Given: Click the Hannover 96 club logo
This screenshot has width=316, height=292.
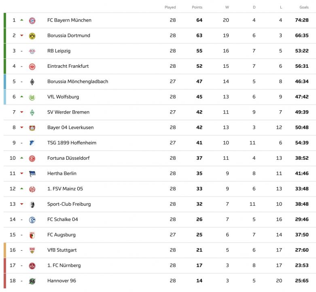Looking at the screenshot, I should (x=32, y=281).
